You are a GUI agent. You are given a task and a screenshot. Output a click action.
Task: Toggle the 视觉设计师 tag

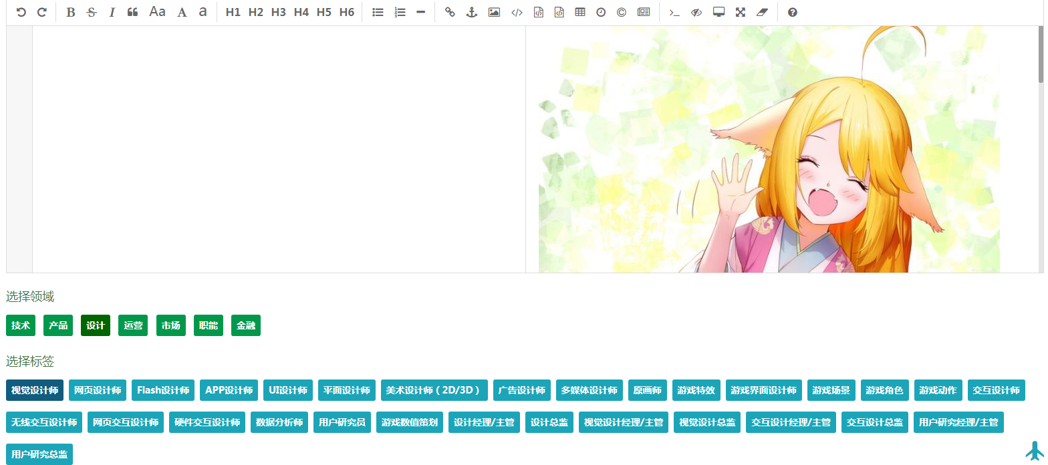[x=35, y=390]
